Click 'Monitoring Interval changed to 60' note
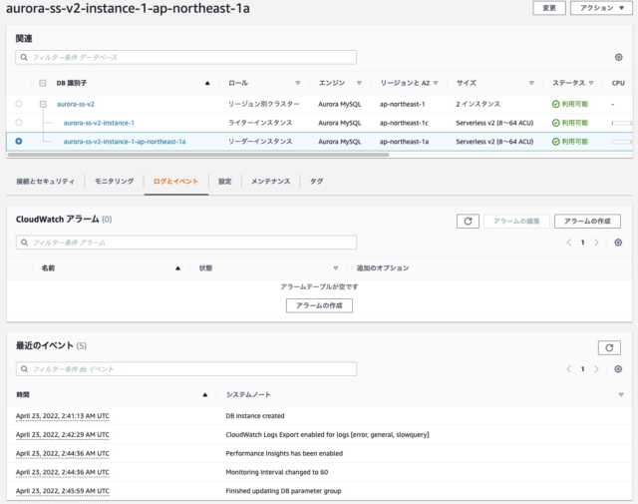This screenshot has width=638, height=504. [x=277, y=472]
